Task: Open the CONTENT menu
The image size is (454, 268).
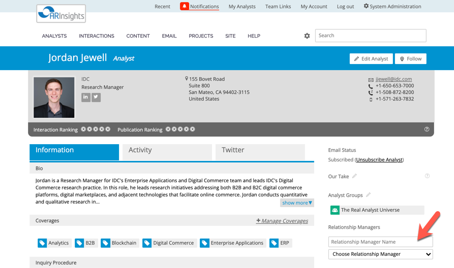Action: pos(138,36)
